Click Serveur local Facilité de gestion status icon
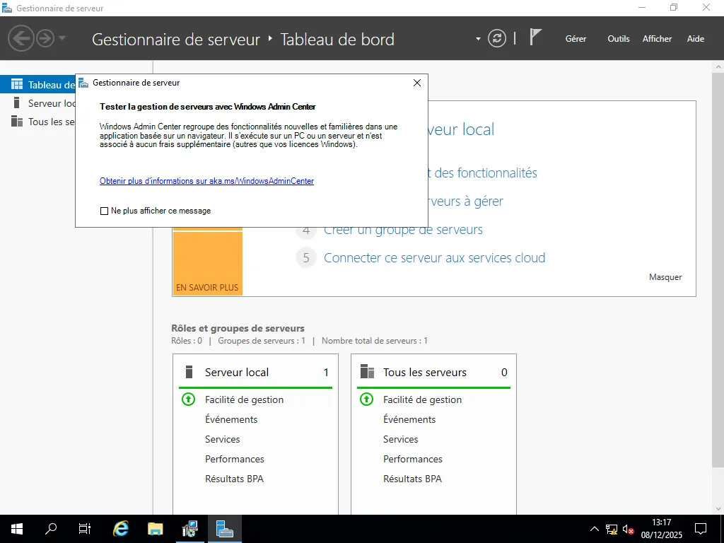This screenshot has width=724, height=543. coord(188,399)
